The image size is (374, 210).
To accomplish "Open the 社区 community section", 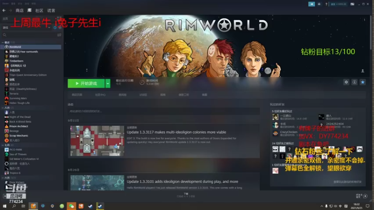I will [x=39, y=10].
